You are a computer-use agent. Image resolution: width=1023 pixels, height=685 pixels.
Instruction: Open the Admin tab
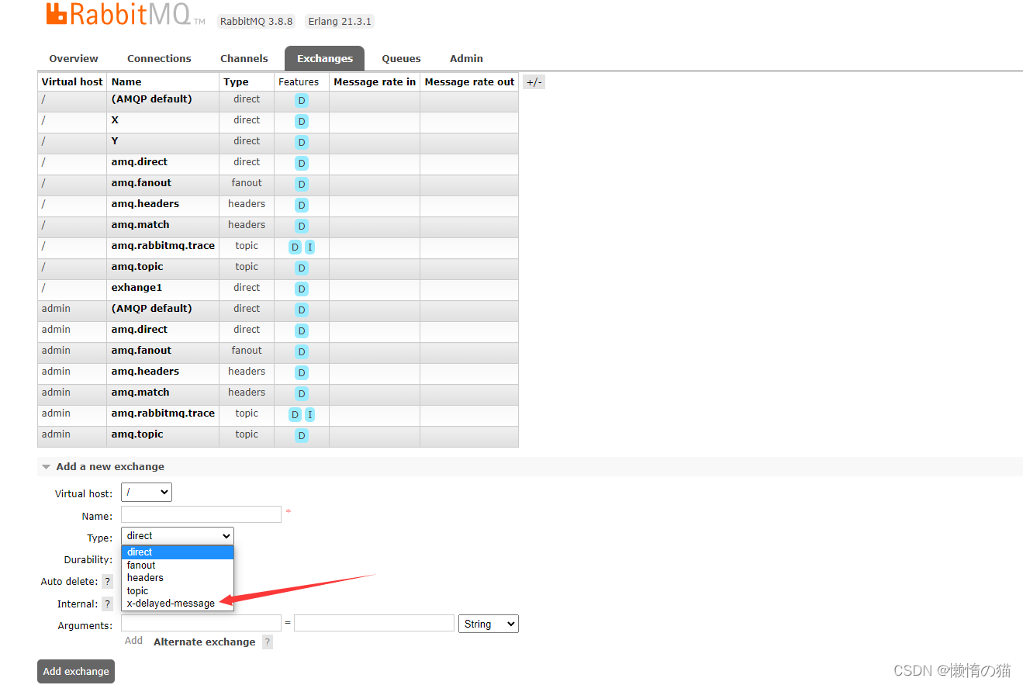pyautogui.click(x=466, y=58)
